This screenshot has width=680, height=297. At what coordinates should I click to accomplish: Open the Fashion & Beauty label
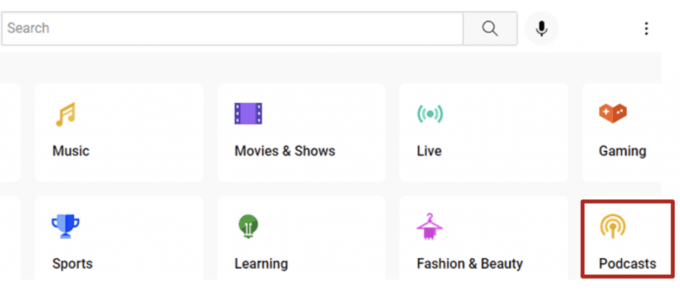[x=469, y=264]
